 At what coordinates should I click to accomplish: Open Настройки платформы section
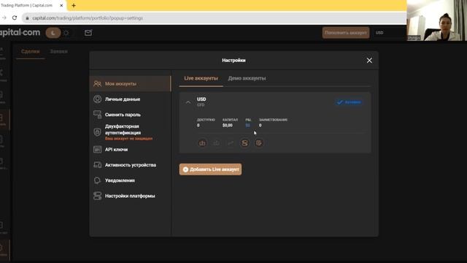click(x=131, y=196)
